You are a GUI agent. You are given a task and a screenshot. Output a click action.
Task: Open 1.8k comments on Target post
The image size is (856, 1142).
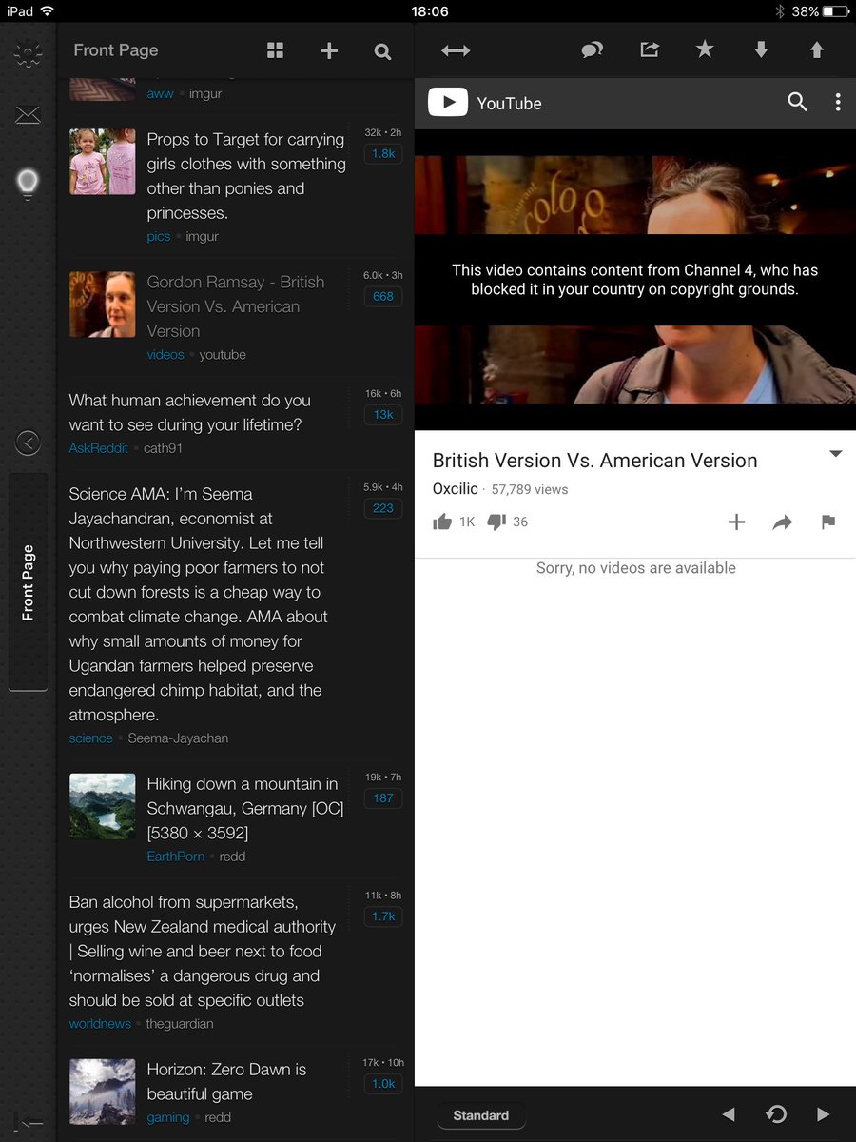[x=383, y=153]
